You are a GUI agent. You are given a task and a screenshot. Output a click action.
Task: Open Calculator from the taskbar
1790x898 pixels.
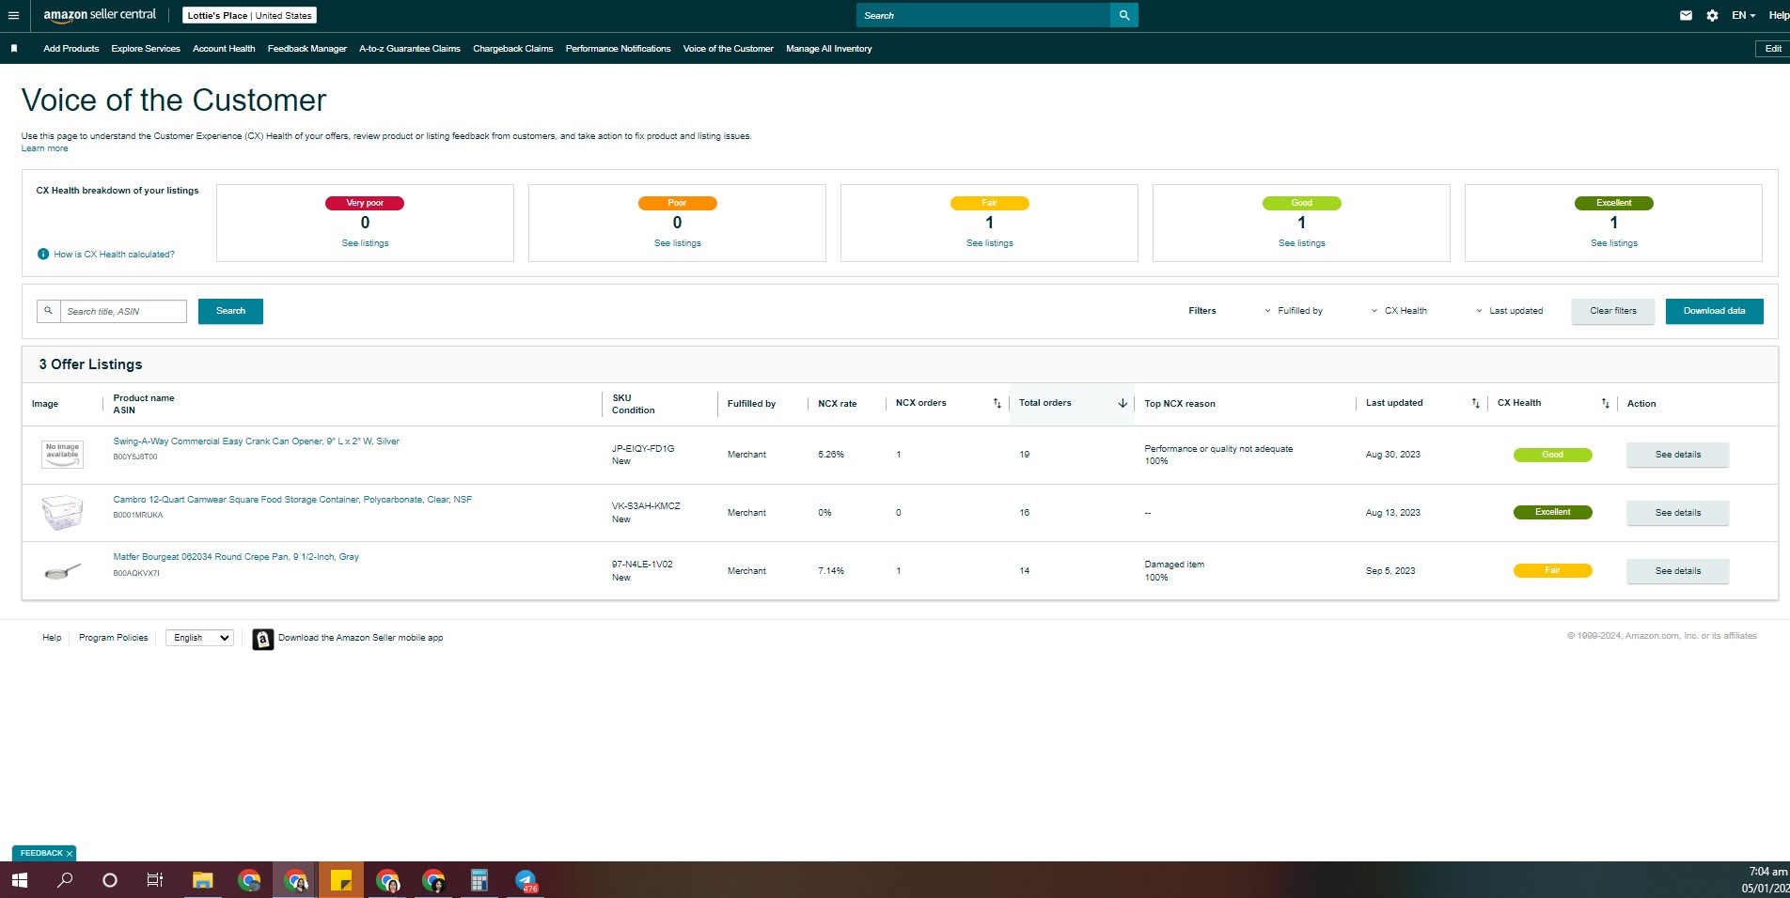479,880
